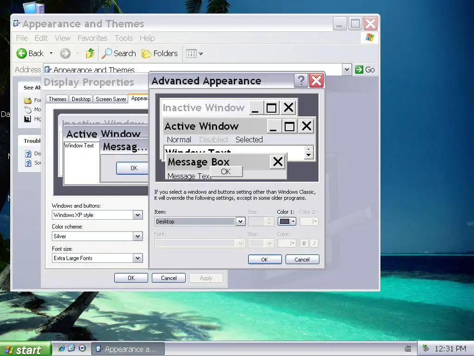Click the Start button on the taskbar
The image size is (474, 356).
coord(25,349)
